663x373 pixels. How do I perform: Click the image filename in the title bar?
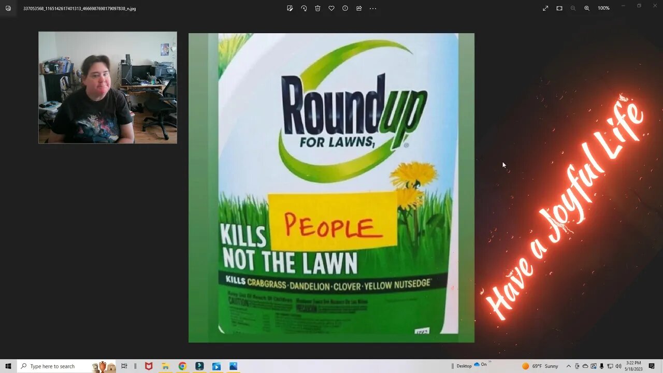tap(80, 8)
